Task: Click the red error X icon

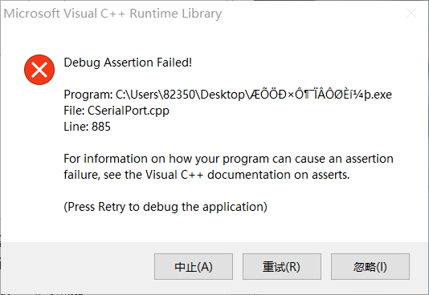Action: coord(39,70)
